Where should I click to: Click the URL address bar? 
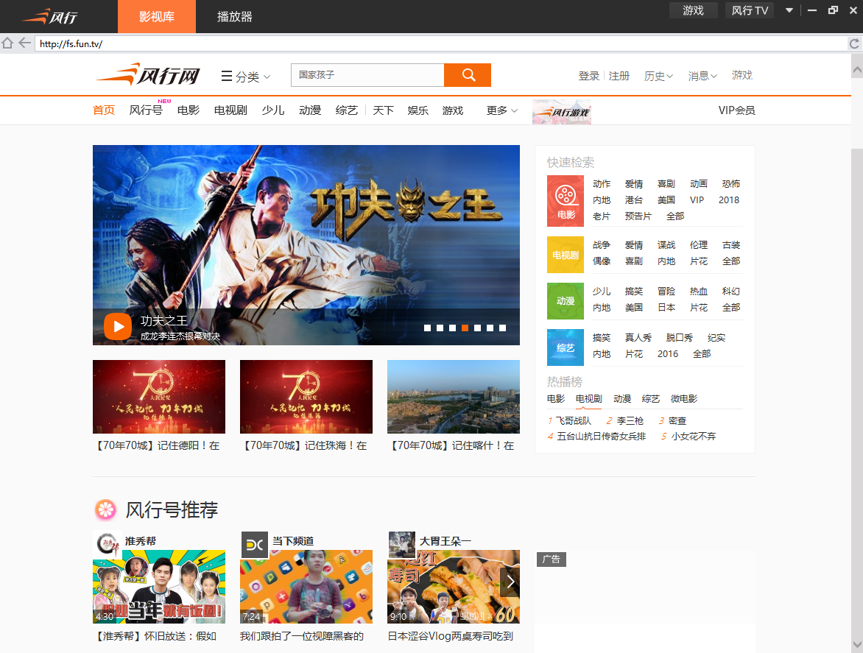point(440,43)
